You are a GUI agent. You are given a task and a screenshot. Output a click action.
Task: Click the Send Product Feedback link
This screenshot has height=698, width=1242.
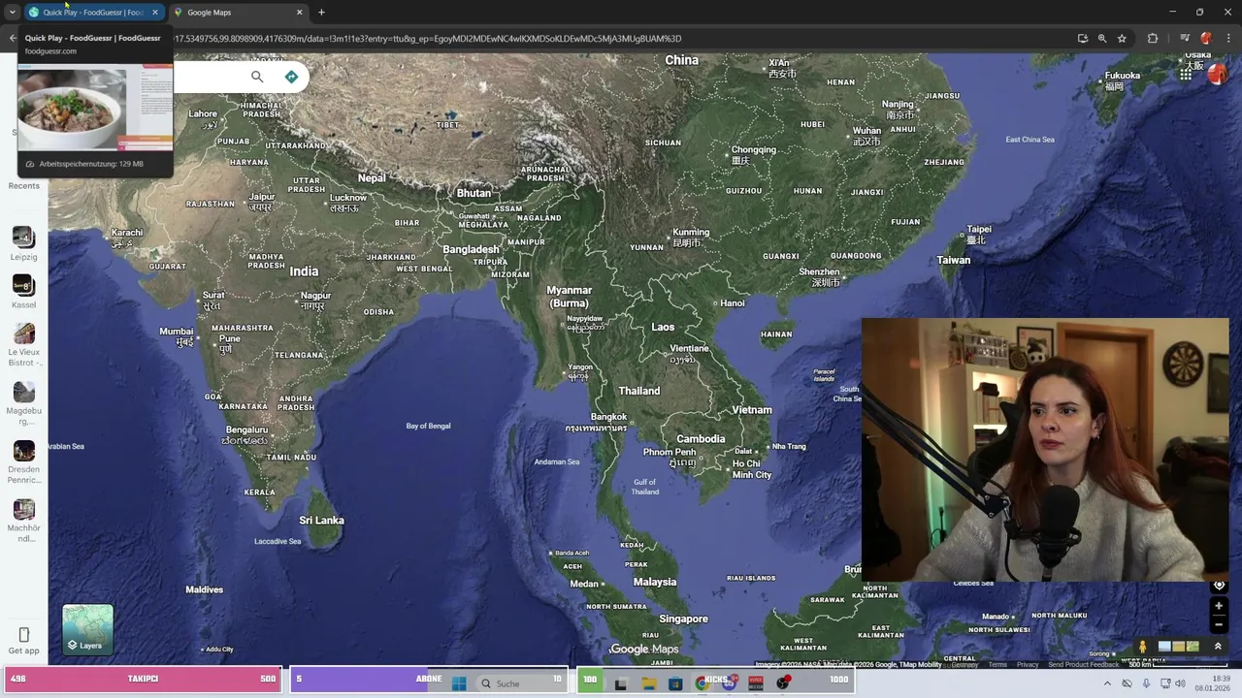(x=1083, y=665)
